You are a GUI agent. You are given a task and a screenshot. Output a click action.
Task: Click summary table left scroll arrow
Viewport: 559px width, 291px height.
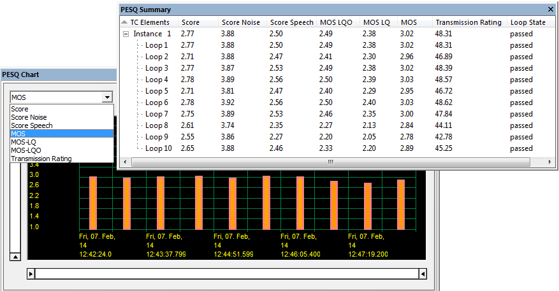[x=125, y=162]
